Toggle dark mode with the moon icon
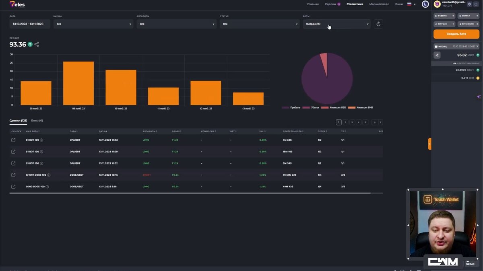Viewport: 483px width, 271px height. pos(425,4)
